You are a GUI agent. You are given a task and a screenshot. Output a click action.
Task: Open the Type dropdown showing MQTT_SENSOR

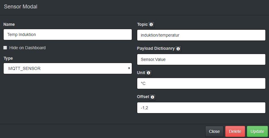point(68,68)
